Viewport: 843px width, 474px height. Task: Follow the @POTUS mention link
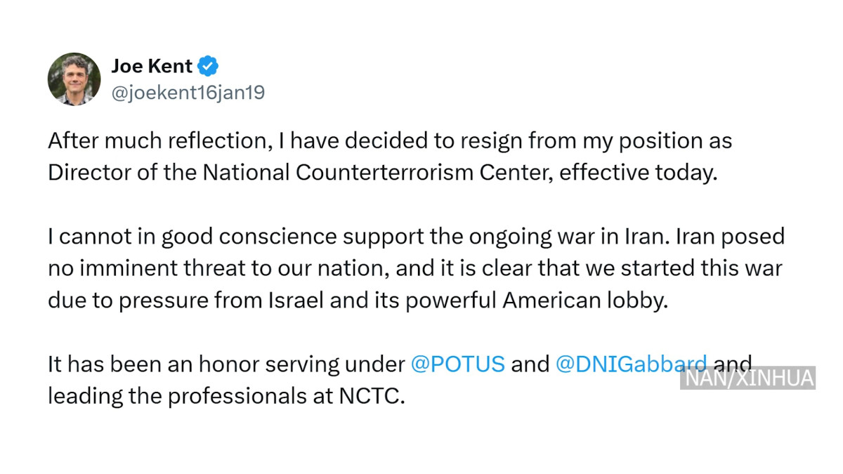(457, 364)
